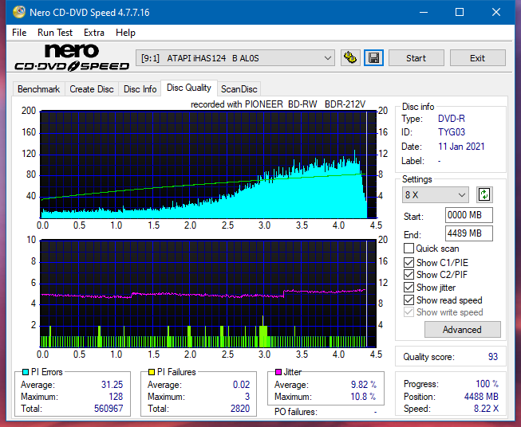
Task: Click the Progress value 100 %
Action: click(487, 384)
